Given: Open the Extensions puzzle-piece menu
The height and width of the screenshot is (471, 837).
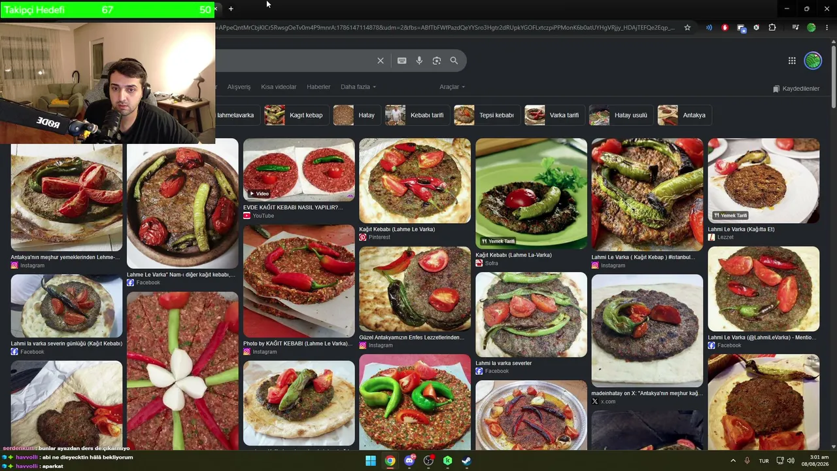Looking at the screenshot, I should 772,27.
